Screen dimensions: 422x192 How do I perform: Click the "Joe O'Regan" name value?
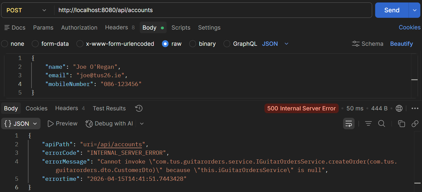(x=95, y=67)
